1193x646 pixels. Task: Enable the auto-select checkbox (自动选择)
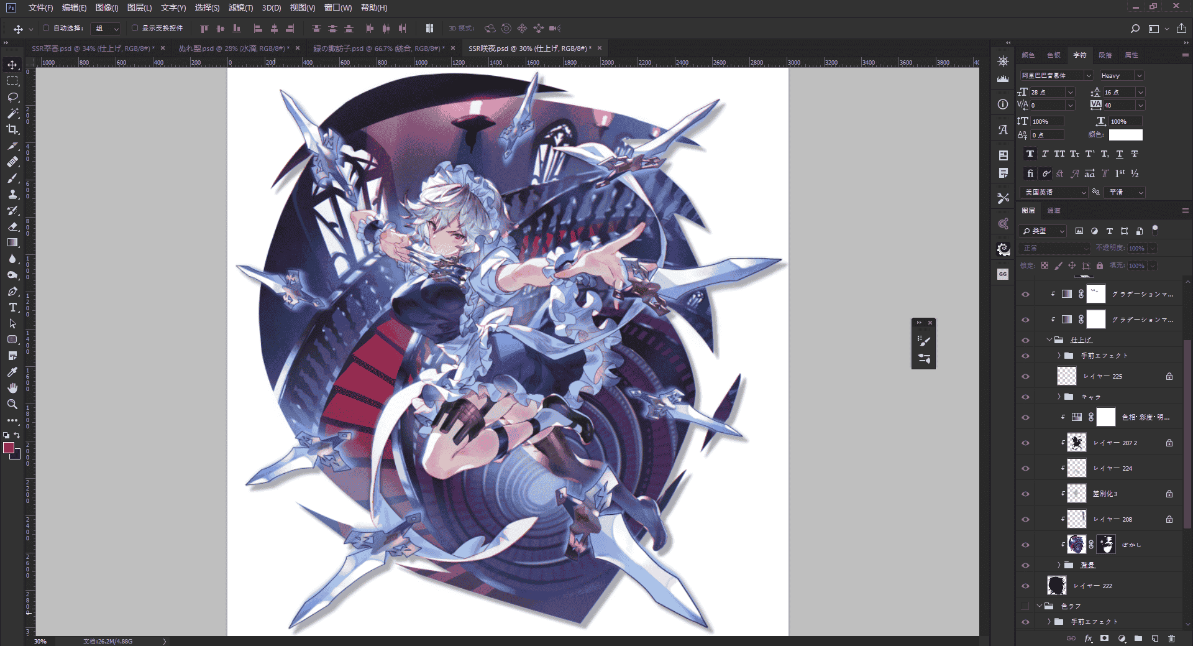pos(46,28)
